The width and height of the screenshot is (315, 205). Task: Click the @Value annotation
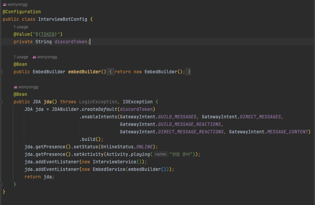coord(22,34)
